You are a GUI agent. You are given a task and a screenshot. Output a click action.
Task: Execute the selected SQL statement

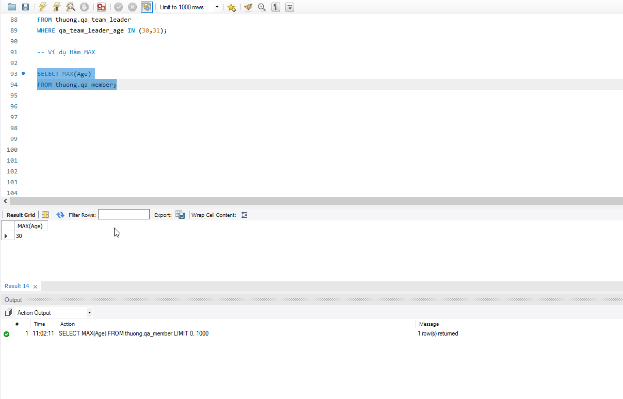tap(43, 7)
